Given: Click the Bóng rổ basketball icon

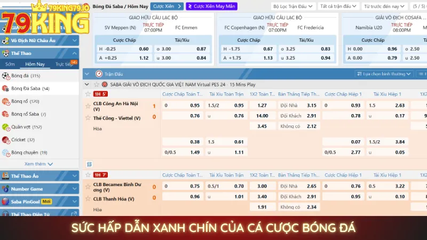Looking at the screenshot, I should tap(6, 101).
